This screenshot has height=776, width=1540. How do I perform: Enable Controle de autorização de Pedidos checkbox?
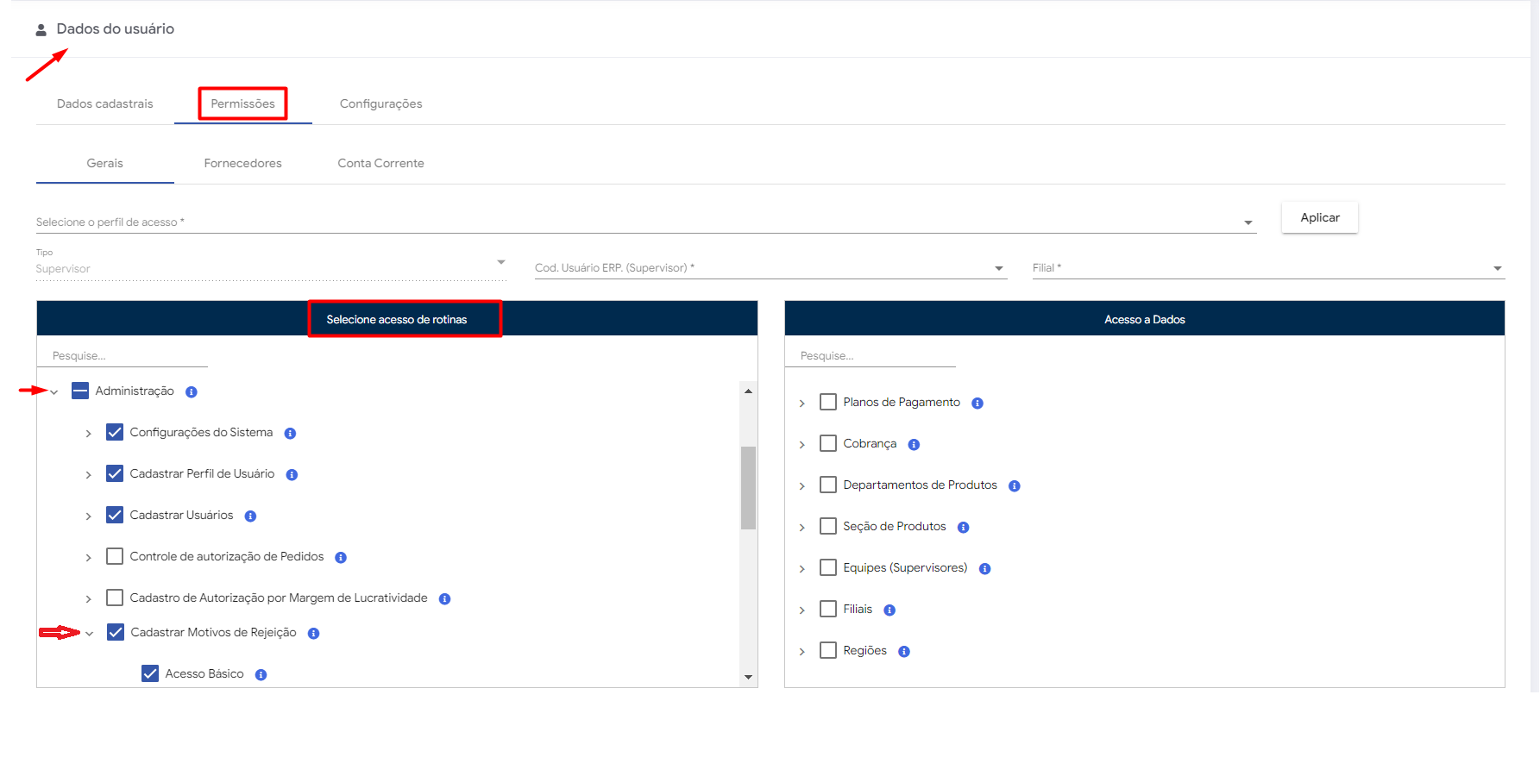point(115,557)
